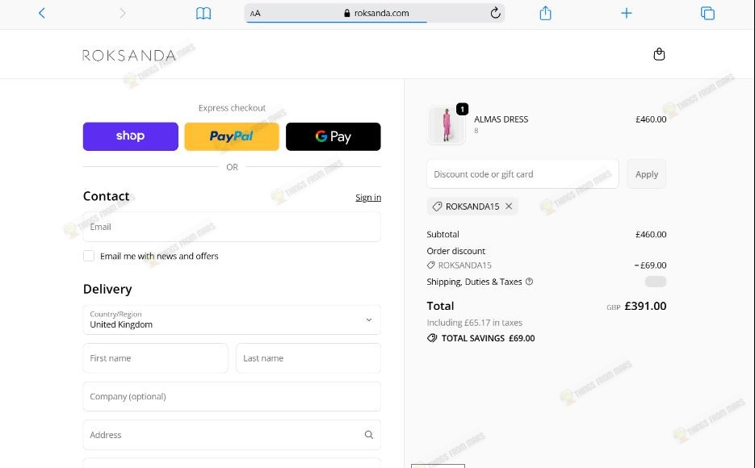
Task: Choose PayPal express checkout
Action: coord(232,136)
